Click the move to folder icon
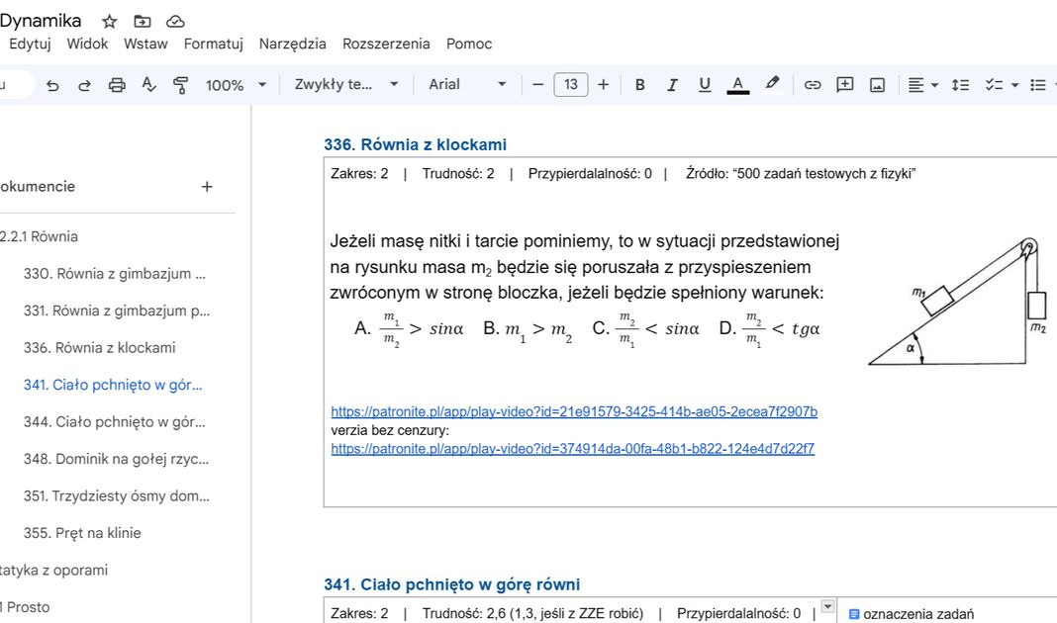1057x623 pixels. (143, 21)
